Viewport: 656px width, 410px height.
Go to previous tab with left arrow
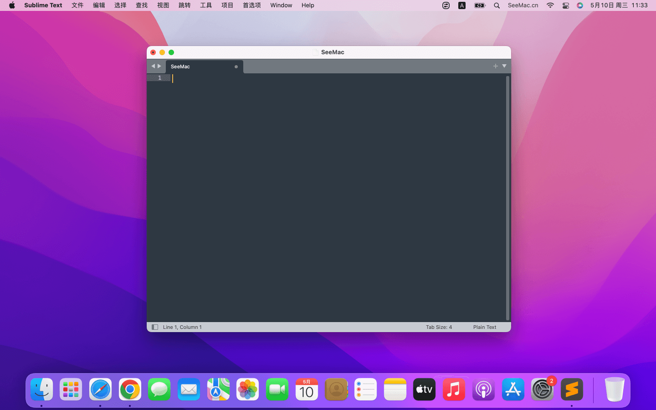(x=154, y=66)
